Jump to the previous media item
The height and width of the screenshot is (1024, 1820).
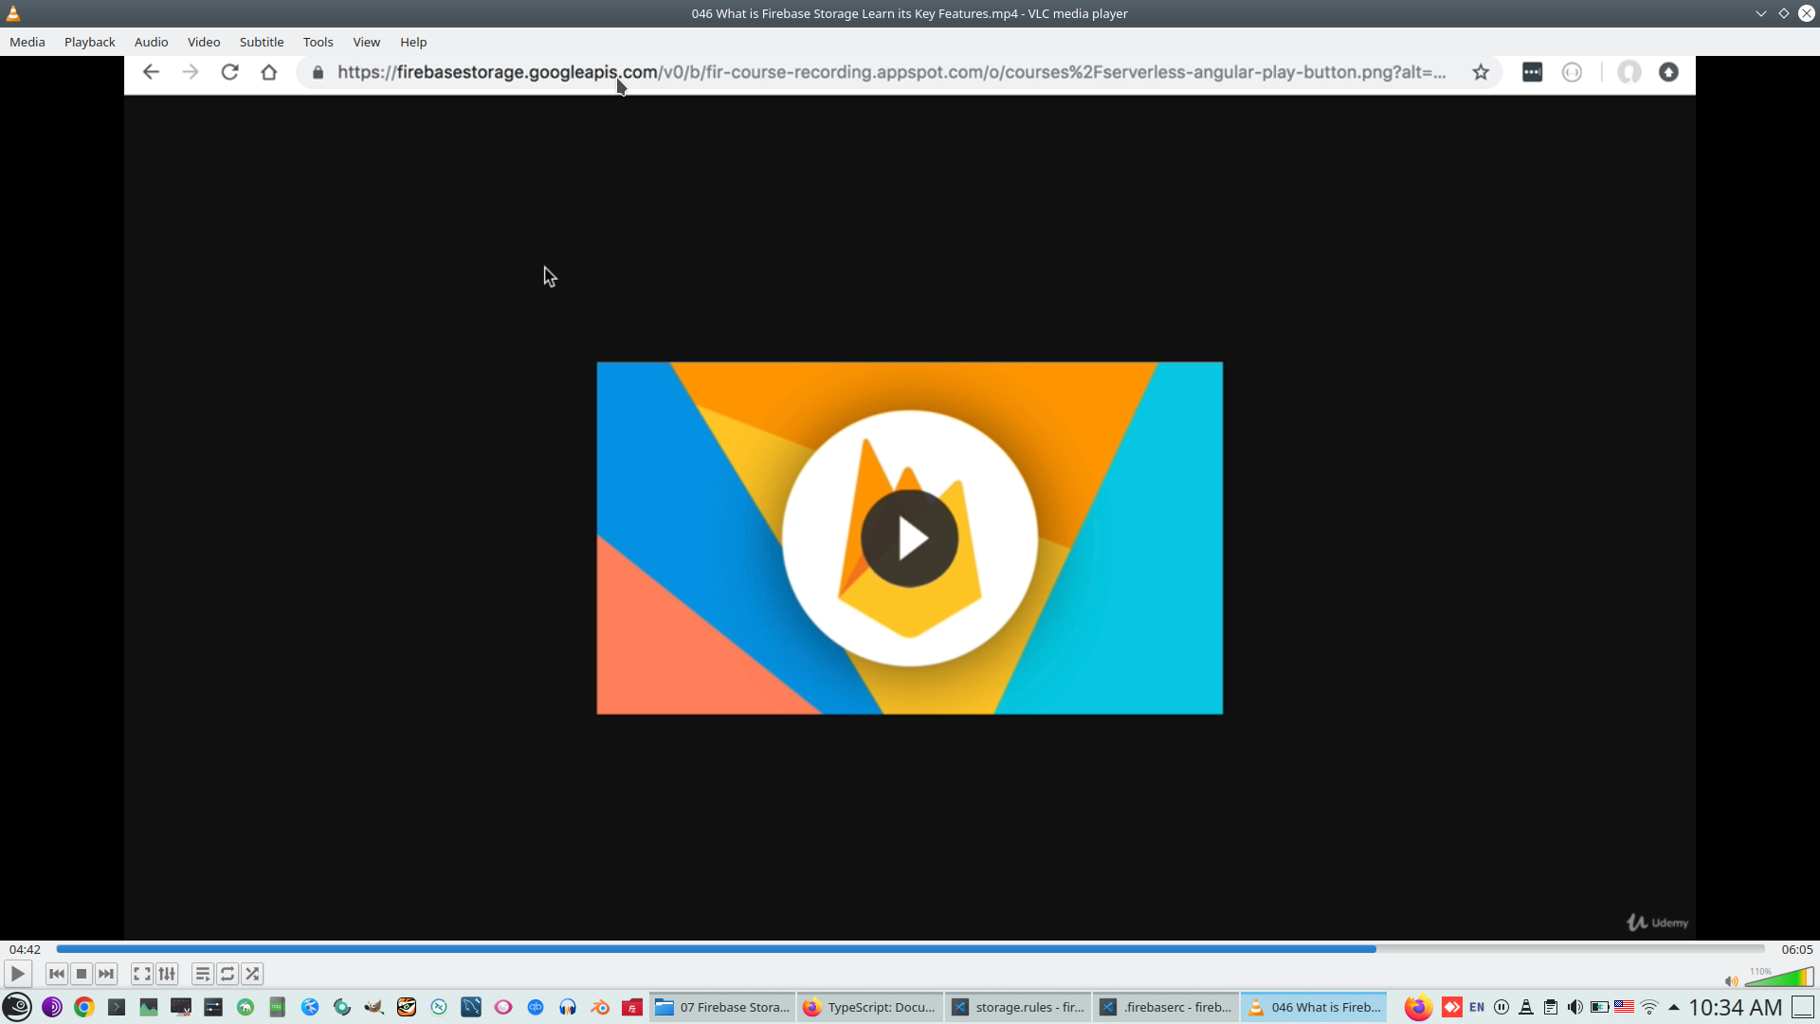(56, 974)
